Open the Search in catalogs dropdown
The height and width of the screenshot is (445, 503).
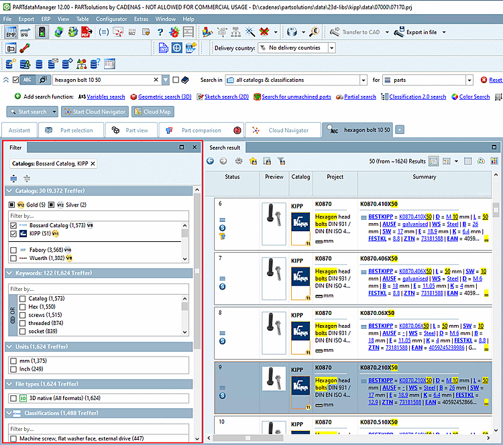(x=363, y=80)
